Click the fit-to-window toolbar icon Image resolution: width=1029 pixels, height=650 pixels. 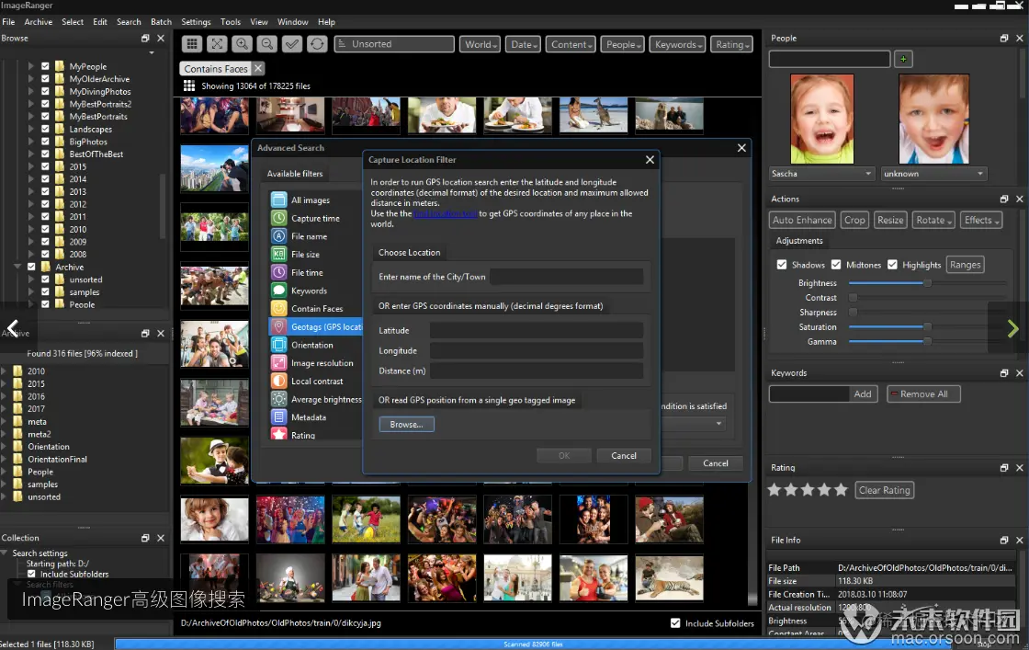[217, 44]
